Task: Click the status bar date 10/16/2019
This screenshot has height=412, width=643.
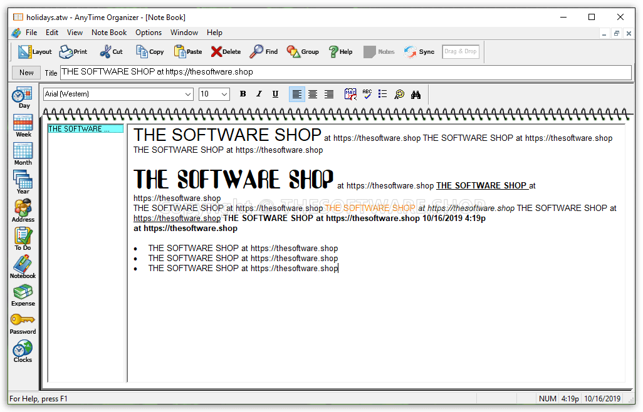Action: 602,398
